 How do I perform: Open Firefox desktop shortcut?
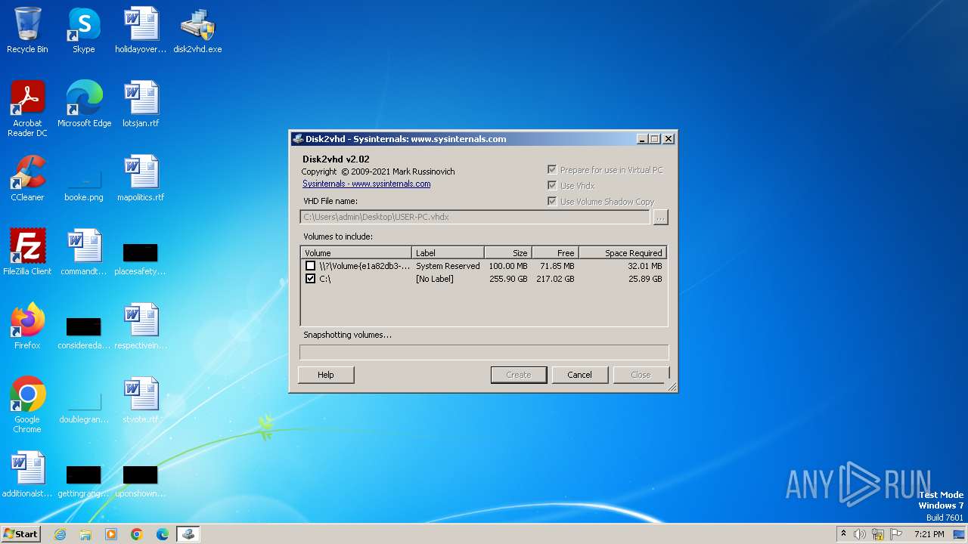point(27,326)
